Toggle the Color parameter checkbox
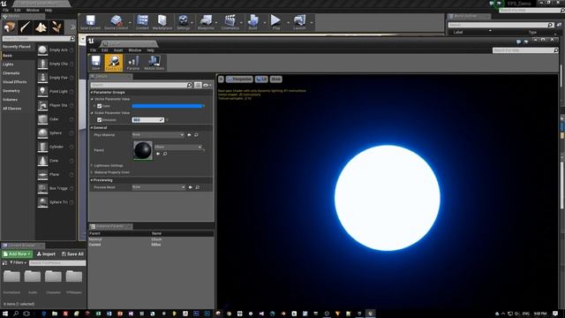The height and width of the screenshot is (318, 565). pyautogui.click(x=100, y=106)
